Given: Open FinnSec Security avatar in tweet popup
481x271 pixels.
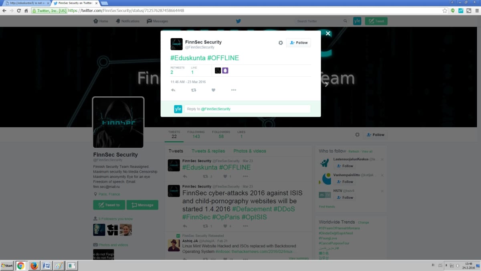Looking at the screenshot, I should tap(176, 44).
